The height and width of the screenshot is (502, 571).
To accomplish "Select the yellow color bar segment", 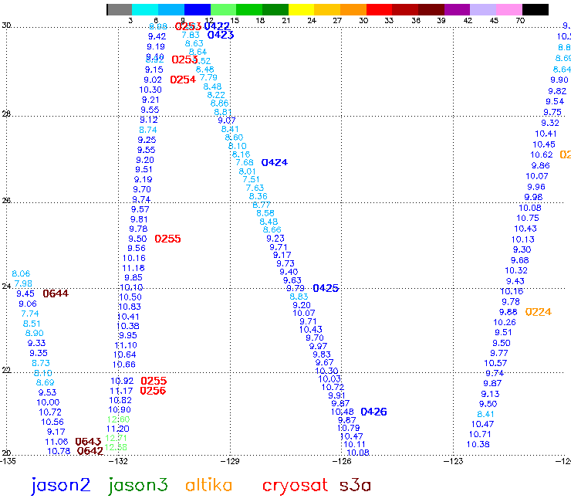I will click(x=301, y=9).
